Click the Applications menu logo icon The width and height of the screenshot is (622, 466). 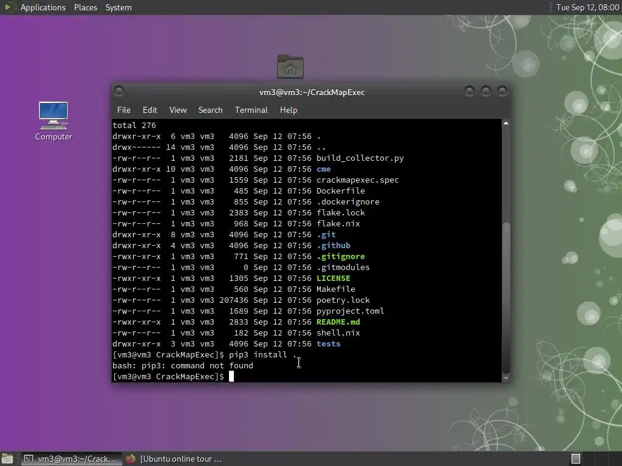click(10, 7)
